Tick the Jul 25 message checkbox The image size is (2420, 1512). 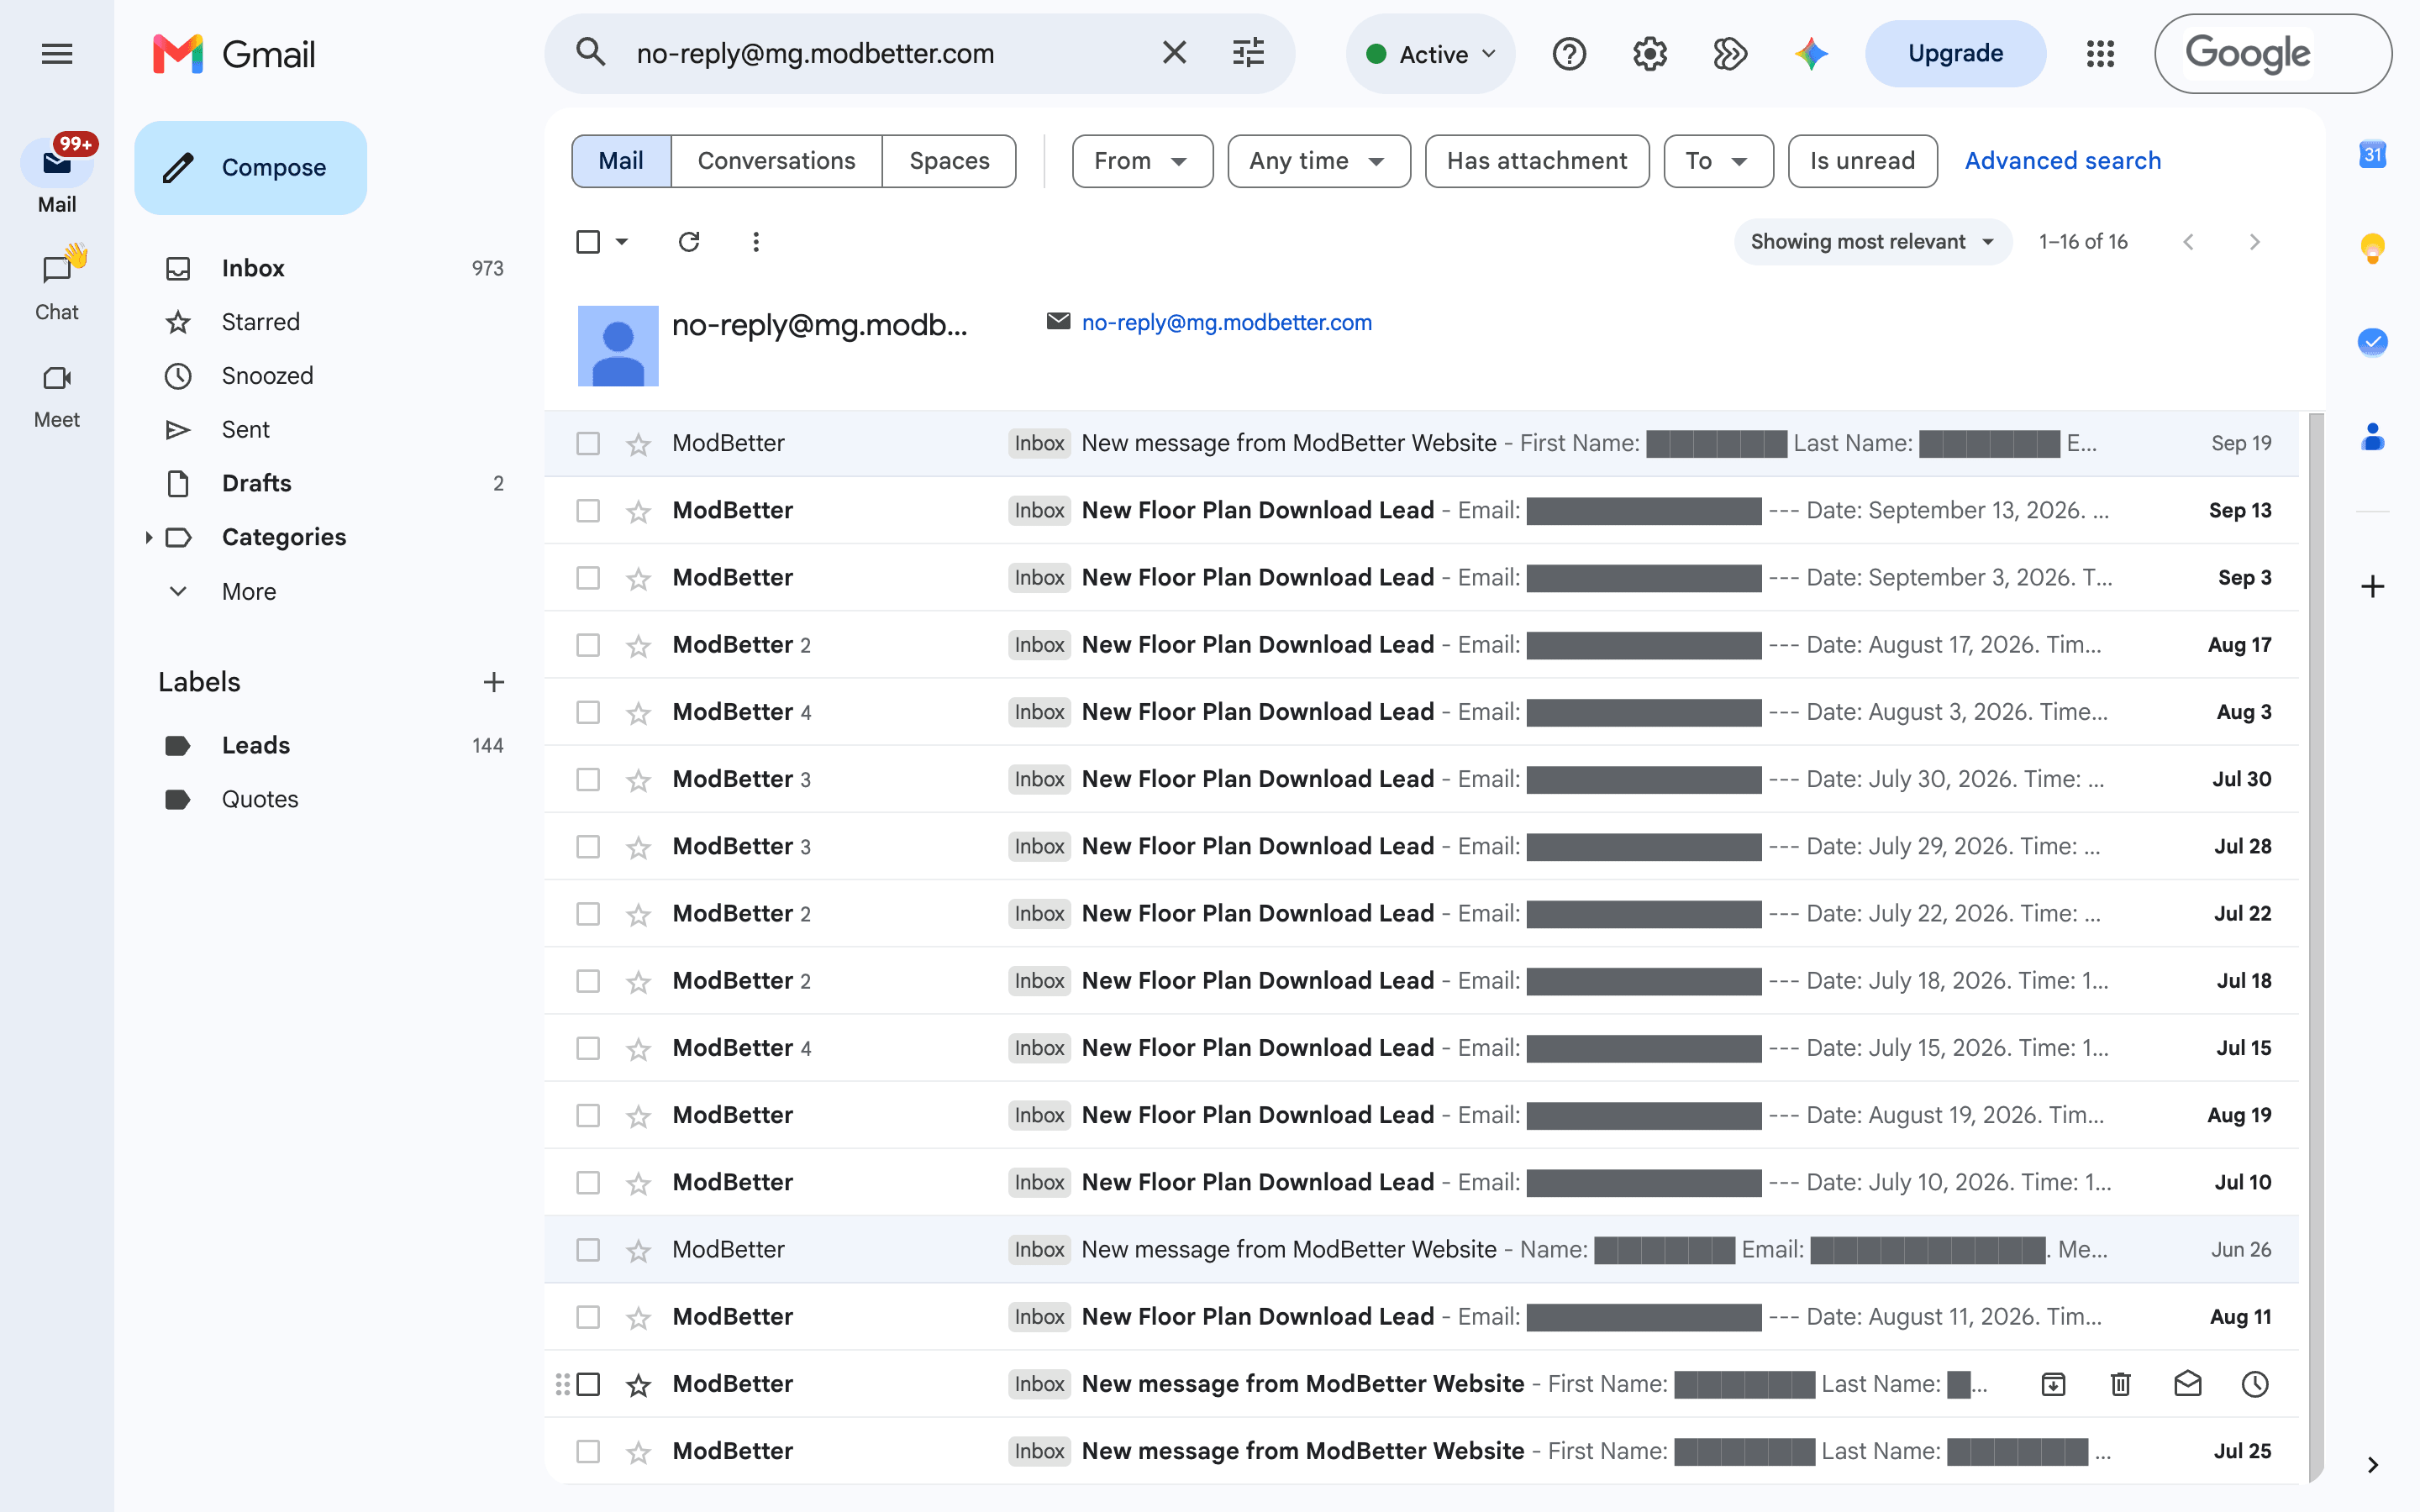click(x=588, y=1451)
